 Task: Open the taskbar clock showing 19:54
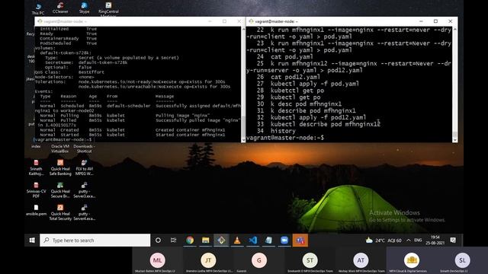[x=435, y=241]
